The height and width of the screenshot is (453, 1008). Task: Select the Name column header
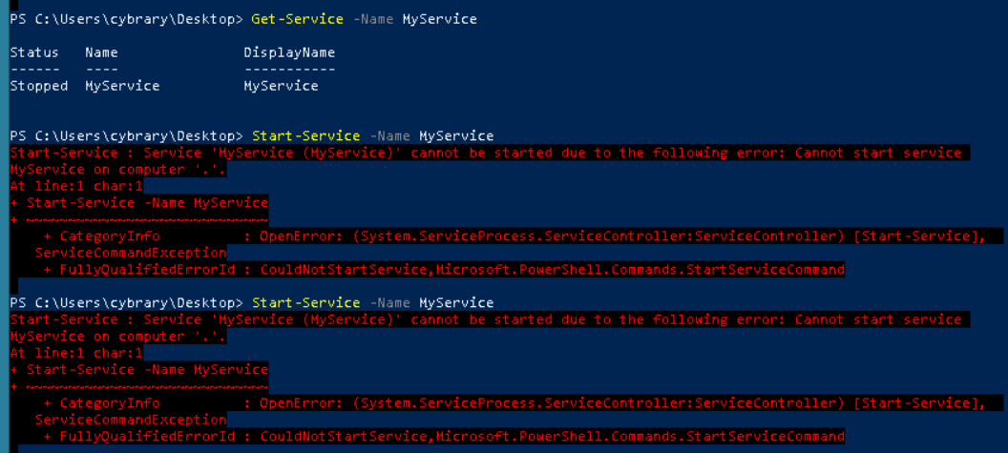pyautogui.click(x=101, y=52)
